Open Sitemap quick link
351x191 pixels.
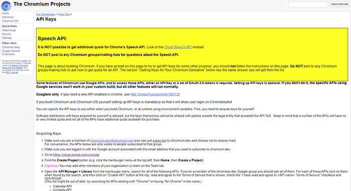7,38
